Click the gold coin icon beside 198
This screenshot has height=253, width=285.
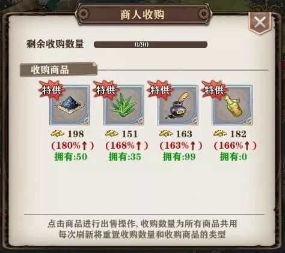point(57,134)
